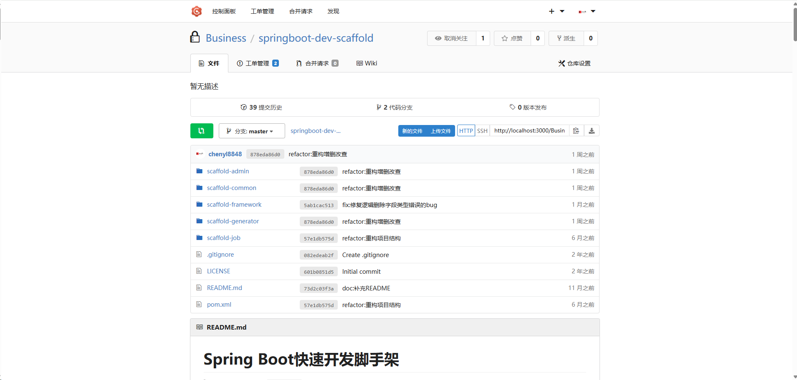This screenshot has height=380, width=797.
Task: Open the user avatar menu dropdown
Action: pyautogui.click(x=587, y=11)
